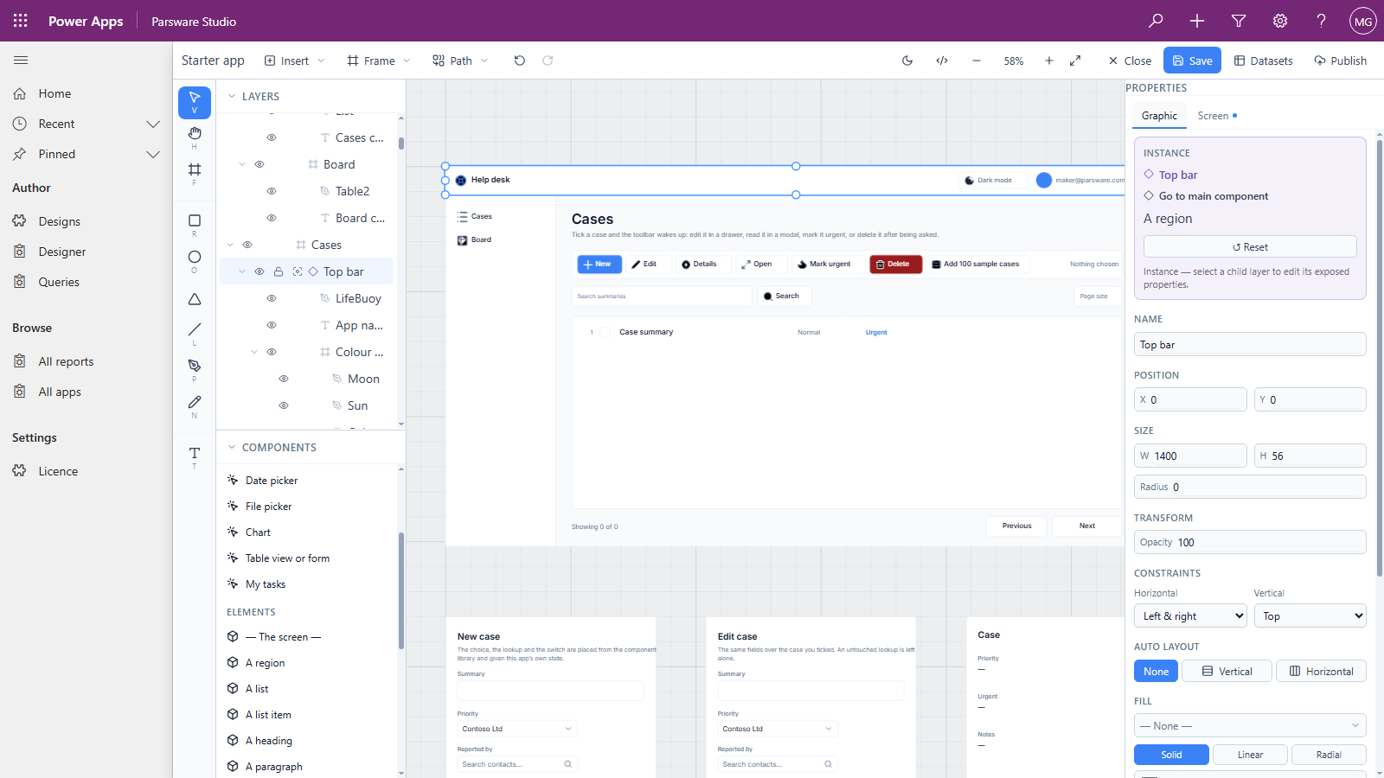Expand canvas to fullscreen
The height and width of the screenshot is (778, 1384).
1075,61
